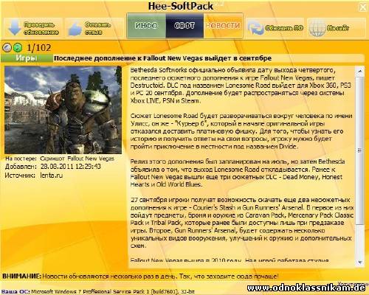This screenshot has height=295, width=369.
Task: Click the news counter 1/102
Action: click(x=38, y=48)
